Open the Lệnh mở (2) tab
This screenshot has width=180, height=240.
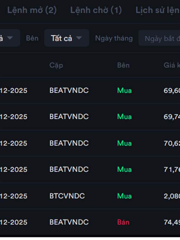pyautogui.click(x=32, y=10)
